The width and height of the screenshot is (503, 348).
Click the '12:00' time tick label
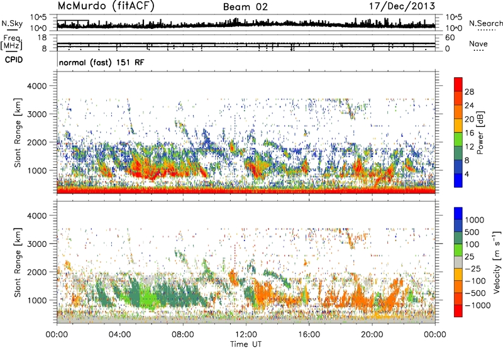pos(246,335)
